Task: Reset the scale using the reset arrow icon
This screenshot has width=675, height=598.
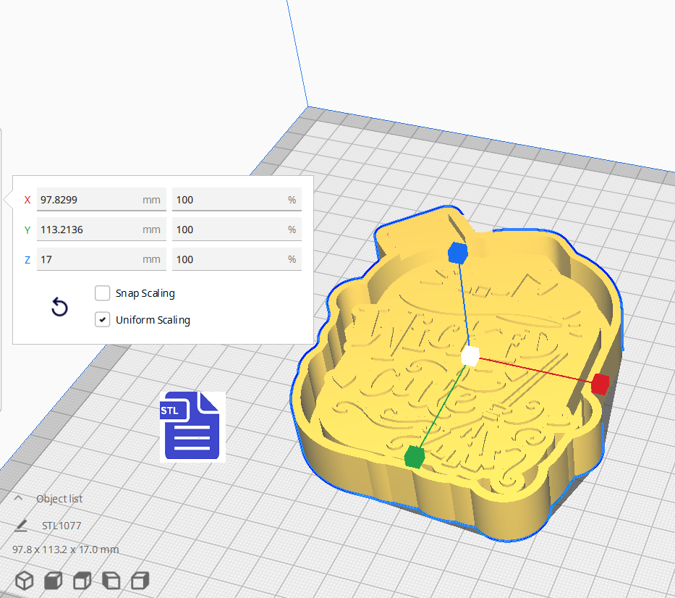Action: point(59,307)
